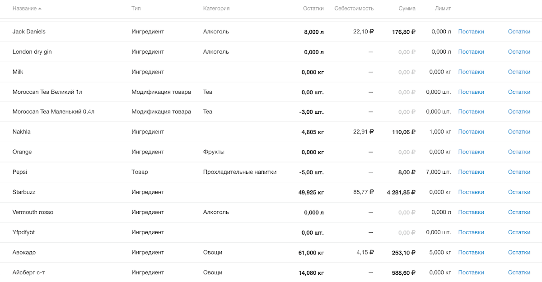
Task: Open Остатки link for Milk
Action: tap(519, 72)
